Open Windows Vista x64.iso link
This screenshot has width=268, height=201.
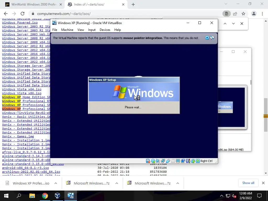tap(22, 89)
